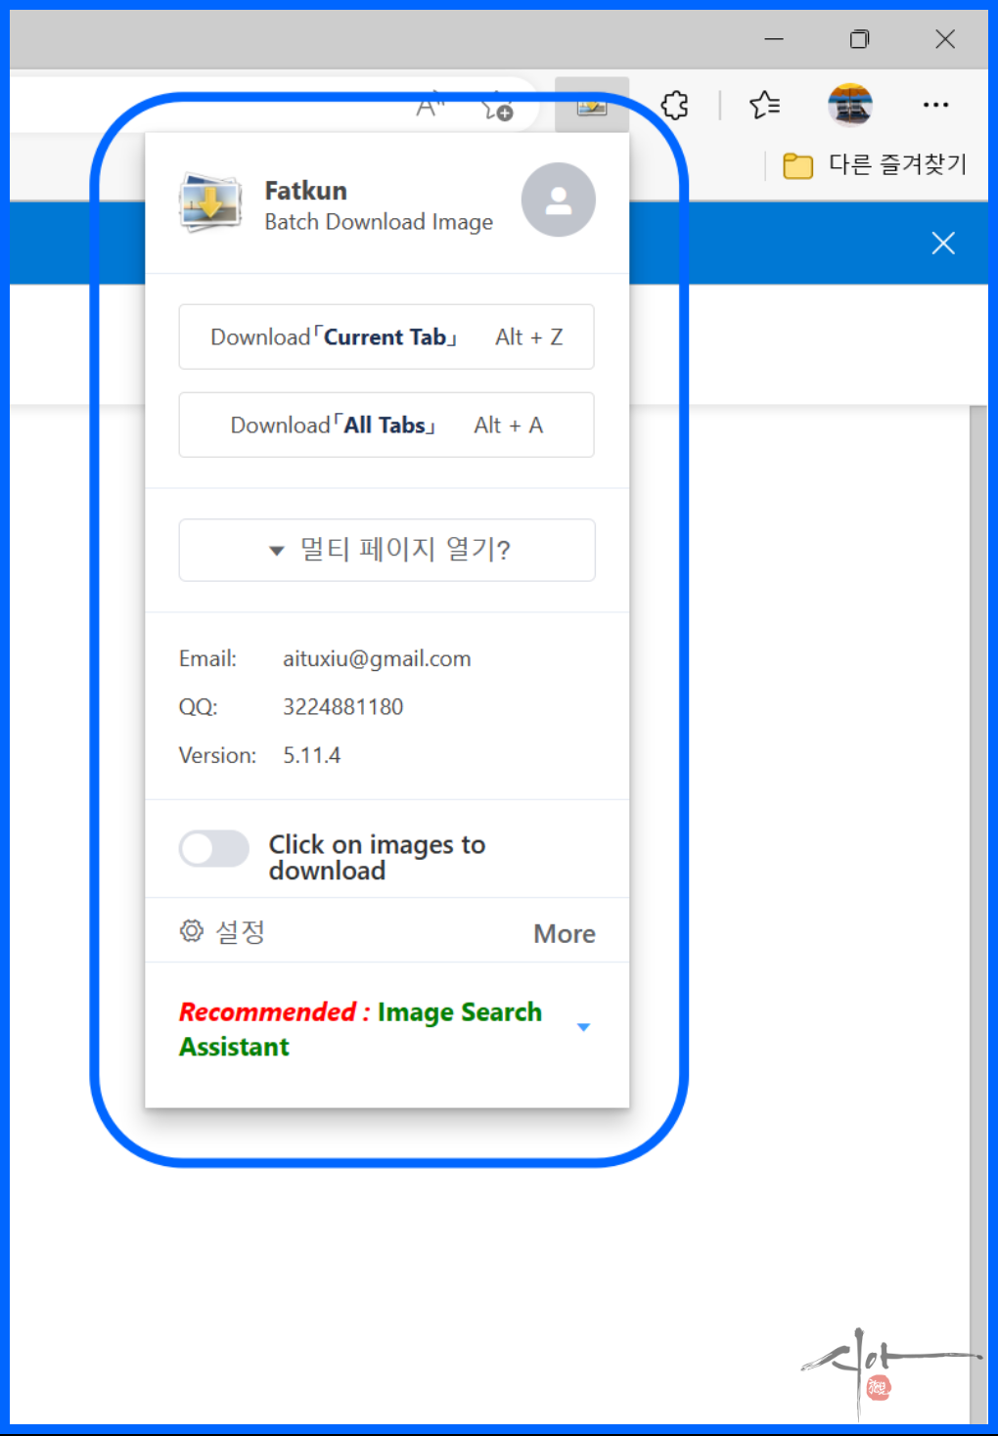Click the 설정 gear icon
This screenshot has width=998, height=1436.
tap(192, 931)
